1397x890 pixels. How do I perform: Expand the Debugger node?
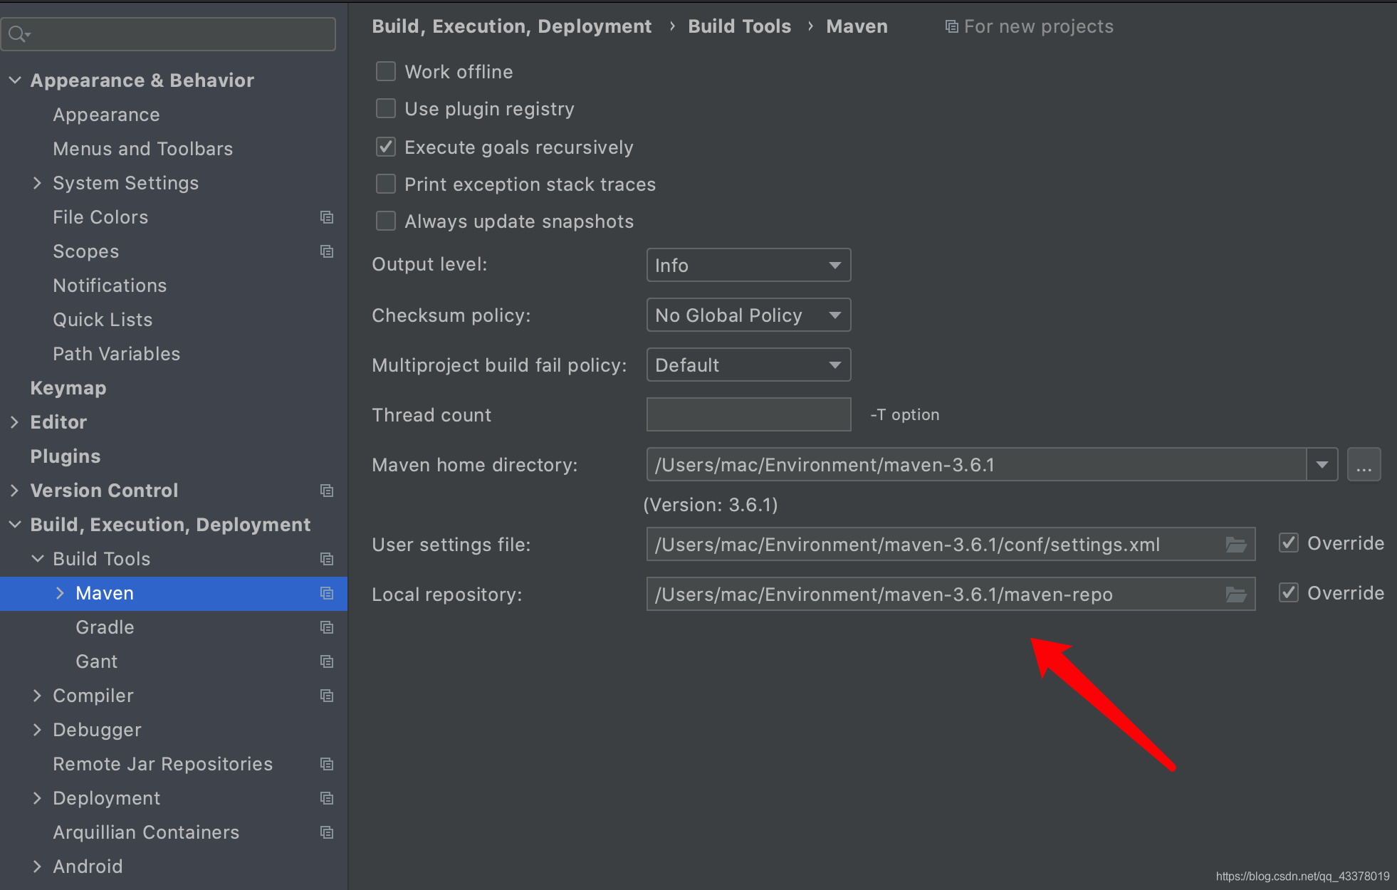point(37,730)
